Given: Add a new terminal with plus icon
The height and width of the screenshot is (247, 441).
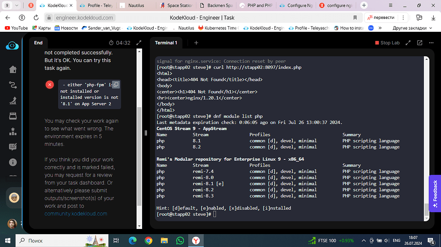Looking at the screenshot, I should [196, 43].
